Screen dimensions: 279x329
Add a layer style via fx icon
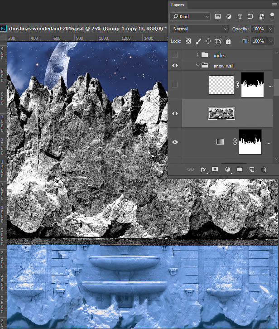pos(203,169)
